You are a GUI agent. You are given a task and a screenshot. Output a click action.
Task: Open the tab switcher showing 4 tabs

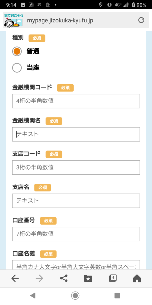click(x=113, y=278)
